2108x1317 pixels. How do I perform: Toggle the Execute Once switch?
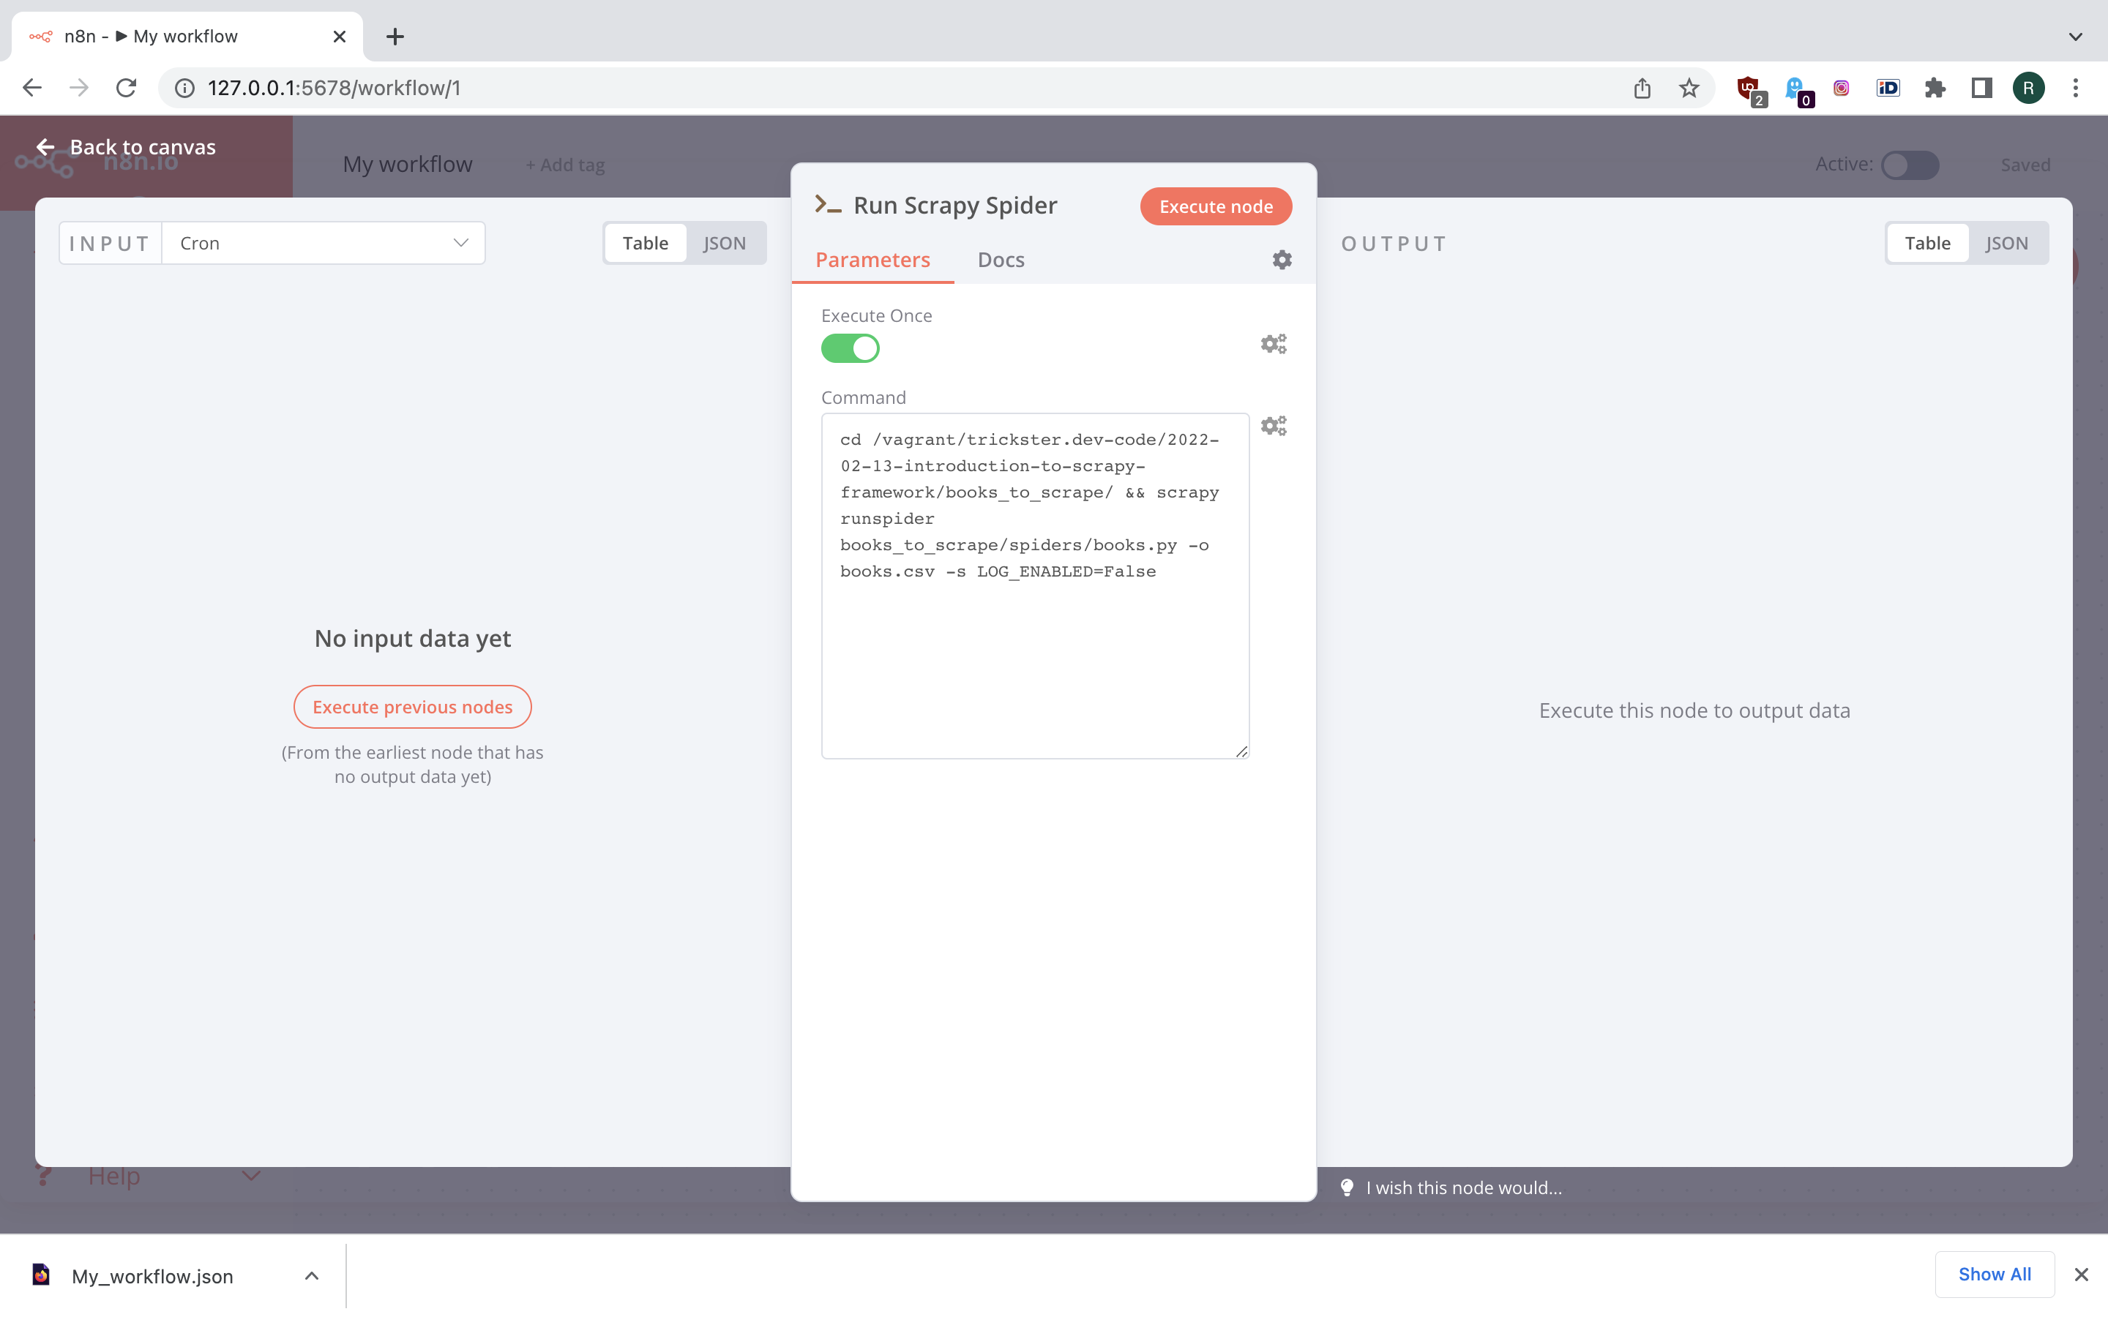point(851,348)
